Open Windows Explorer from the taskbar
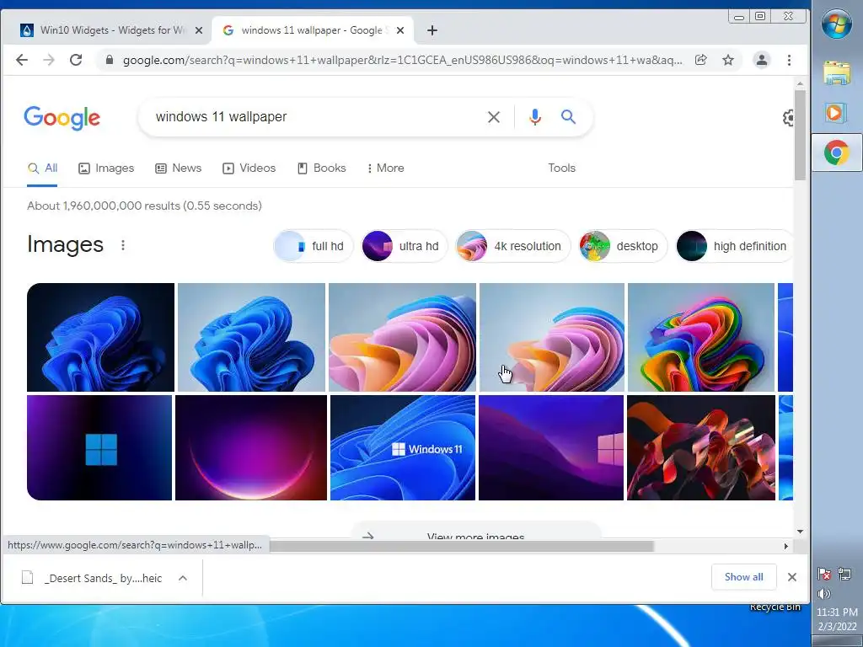The width and height of the screenshot is (863, 647). click(837, 73)
